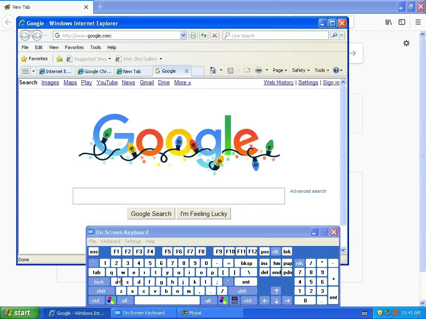Click the Mypal page vertical scrollbar

point(422,154)
